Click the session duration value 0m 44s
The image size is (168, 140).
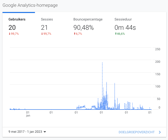coord(125,27)
